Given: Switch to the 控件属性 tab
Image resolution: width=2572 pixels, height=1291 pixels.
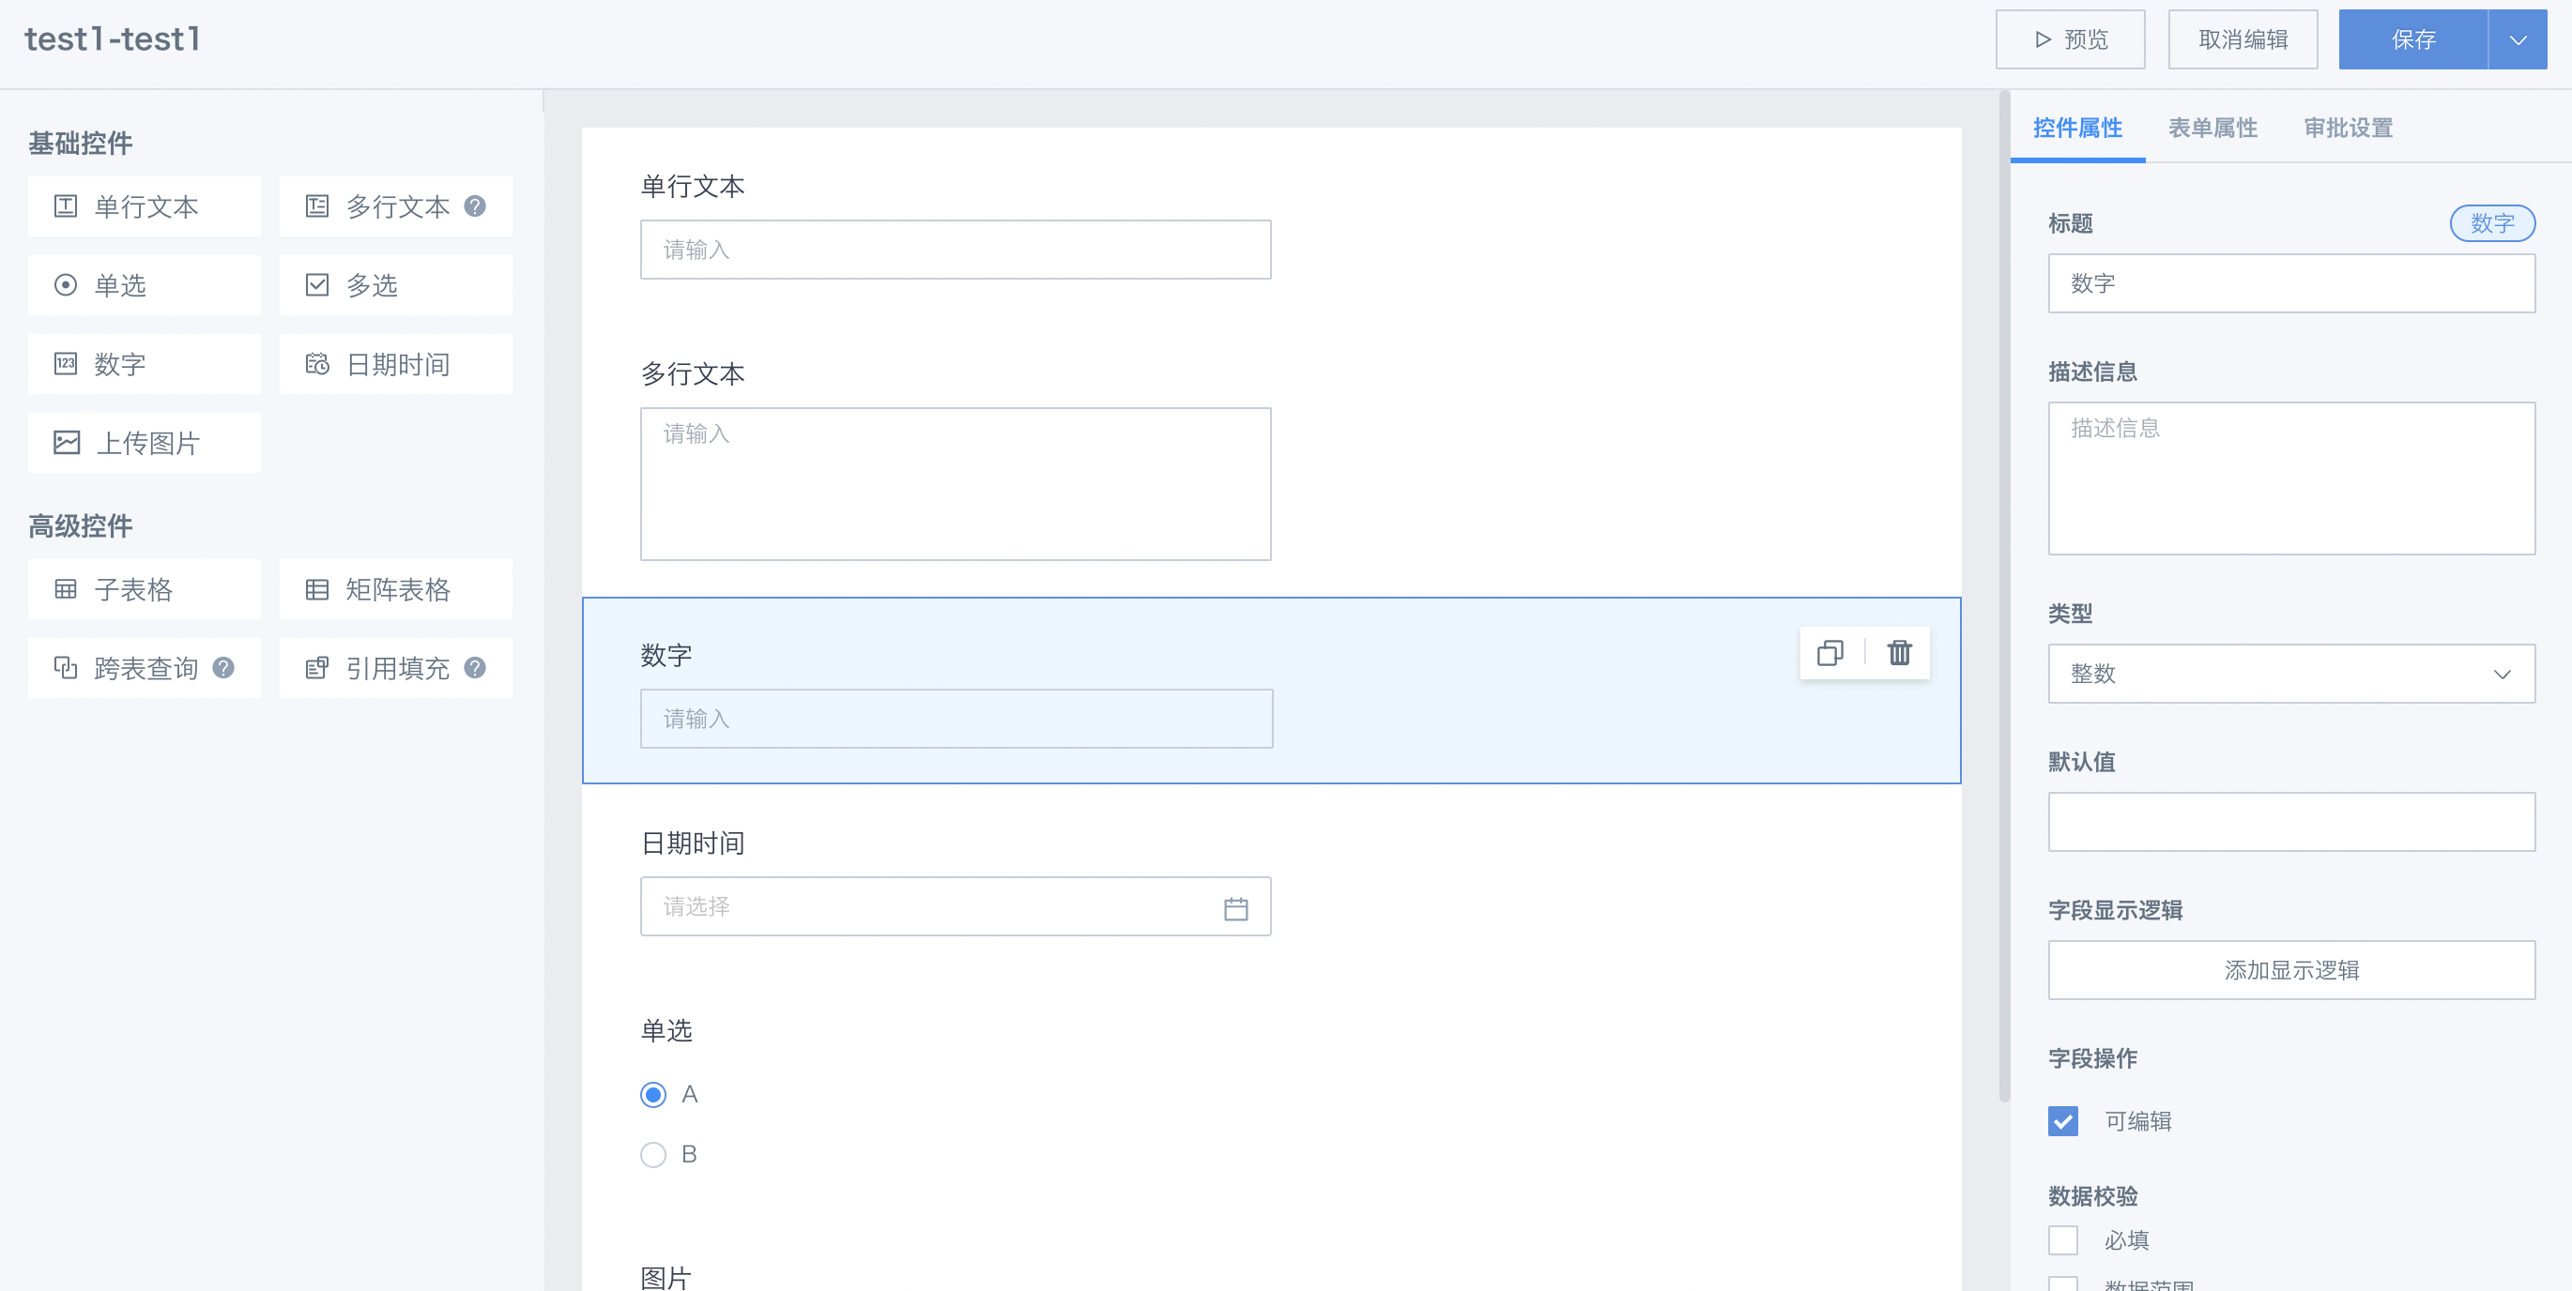Looking at the screenshot, I should pyautogui.click(x=2076, y=128).
